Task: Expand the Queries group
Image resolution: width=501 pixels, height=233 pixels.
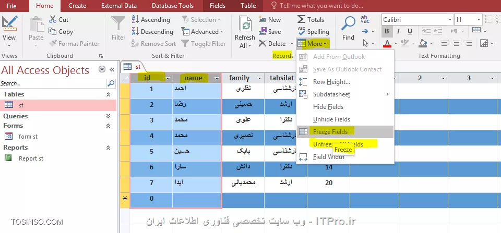Action: [109, 116]
